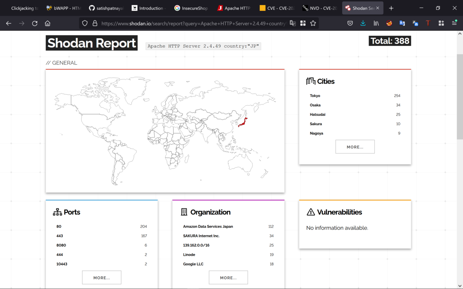This screenshot has width=463, height=289.
Task: Select Osaka in the Cities list
Action: 315,105
